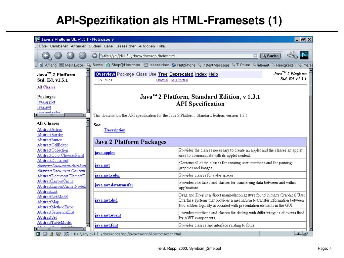Click the packages frame horizontal scrollbar thumb

[51, 115]
